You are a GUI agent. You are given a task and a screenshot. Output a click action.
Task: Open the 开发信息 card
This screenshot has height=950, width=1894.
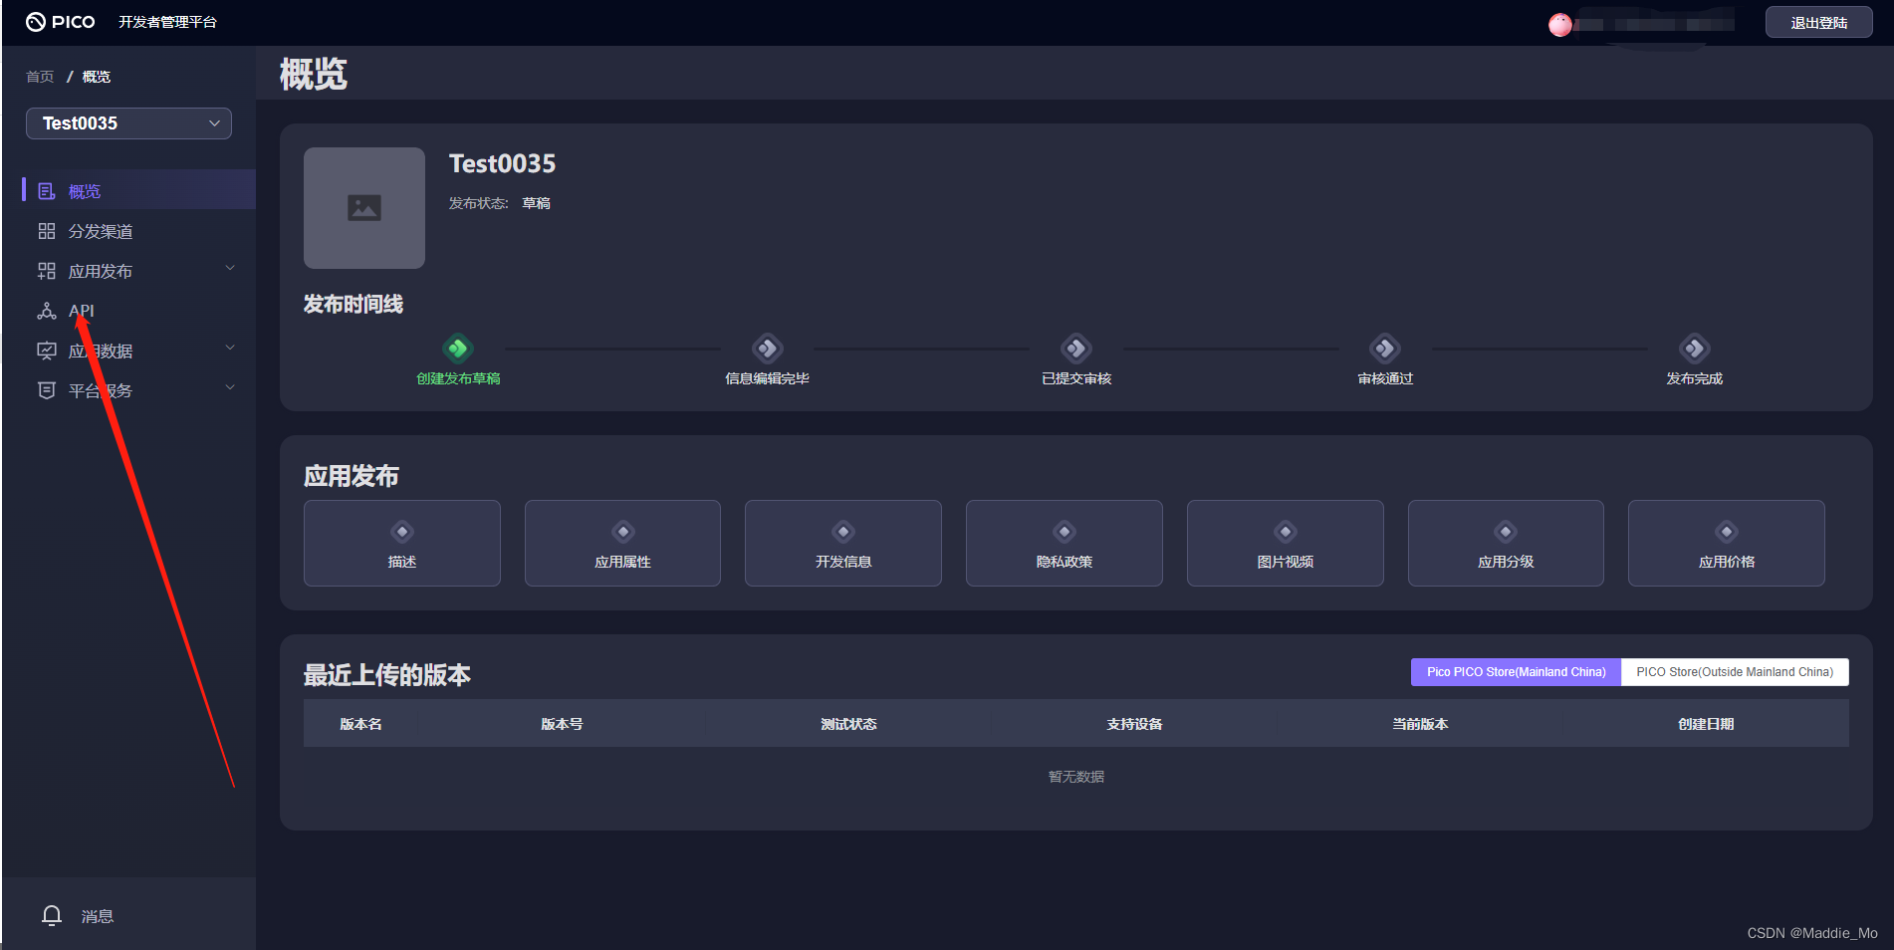point(843,544)
